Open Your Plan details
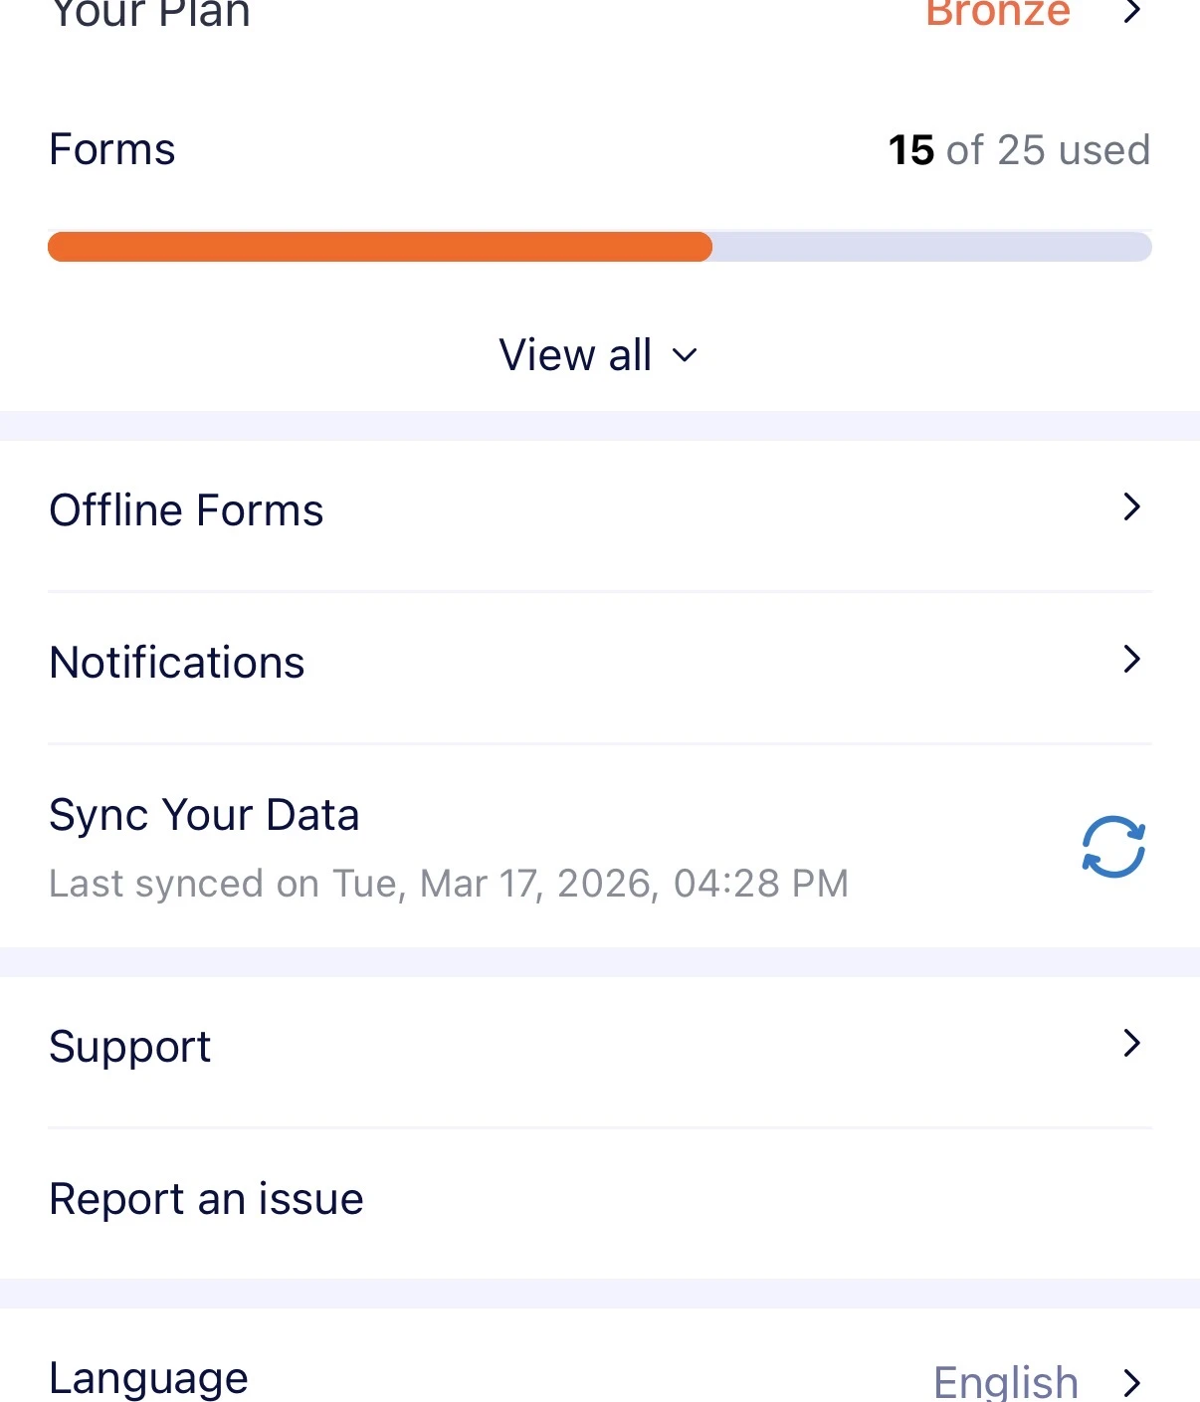1200x1402 pixels. click(149, 14)
